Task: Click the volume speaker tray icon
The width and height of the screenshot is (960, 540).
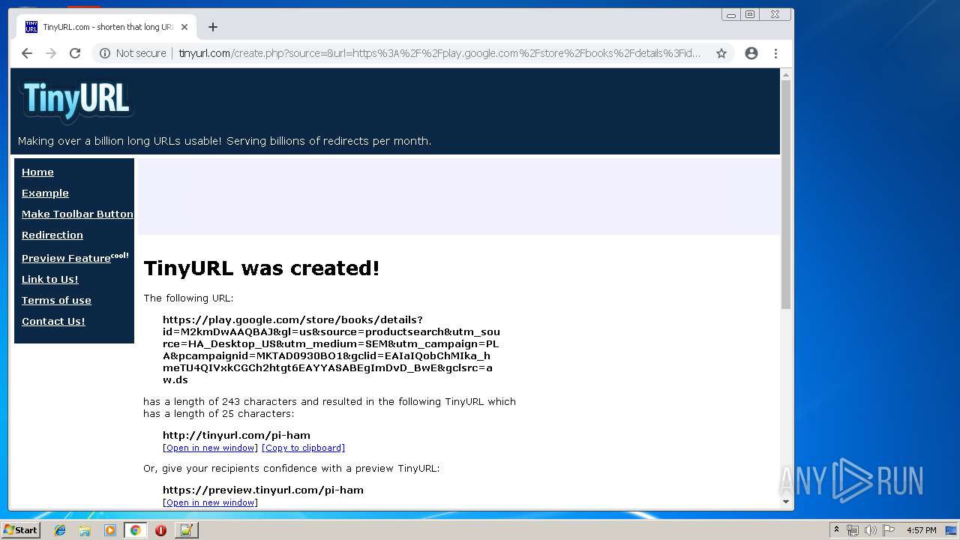Action: click(870, 530)
